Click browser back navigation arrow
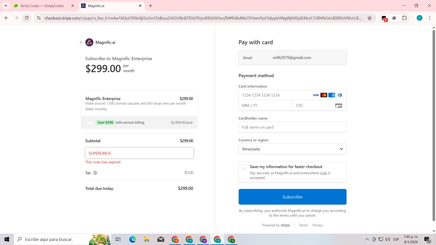436x245 pixels. coord(6,18)
